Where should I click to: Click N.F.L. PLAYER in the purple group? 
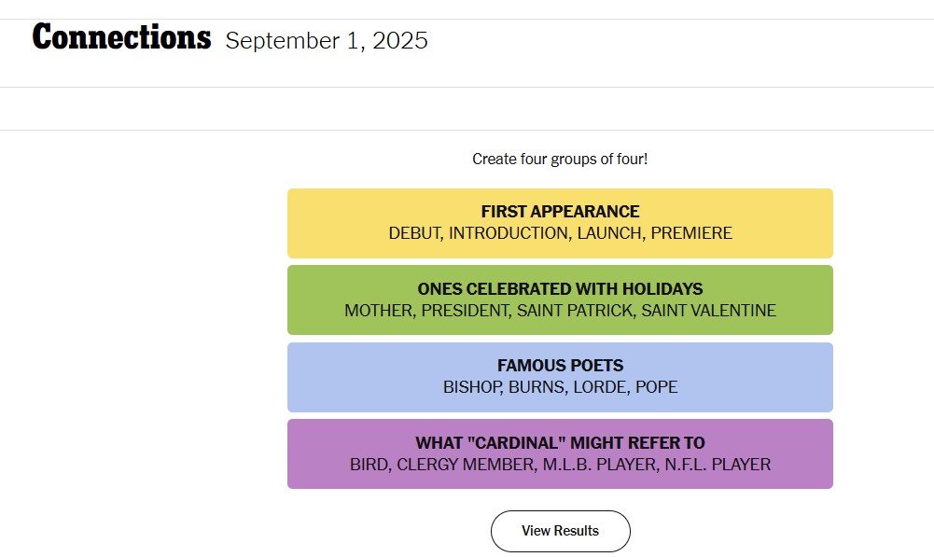pyautogui.click(x=718, y=465)
